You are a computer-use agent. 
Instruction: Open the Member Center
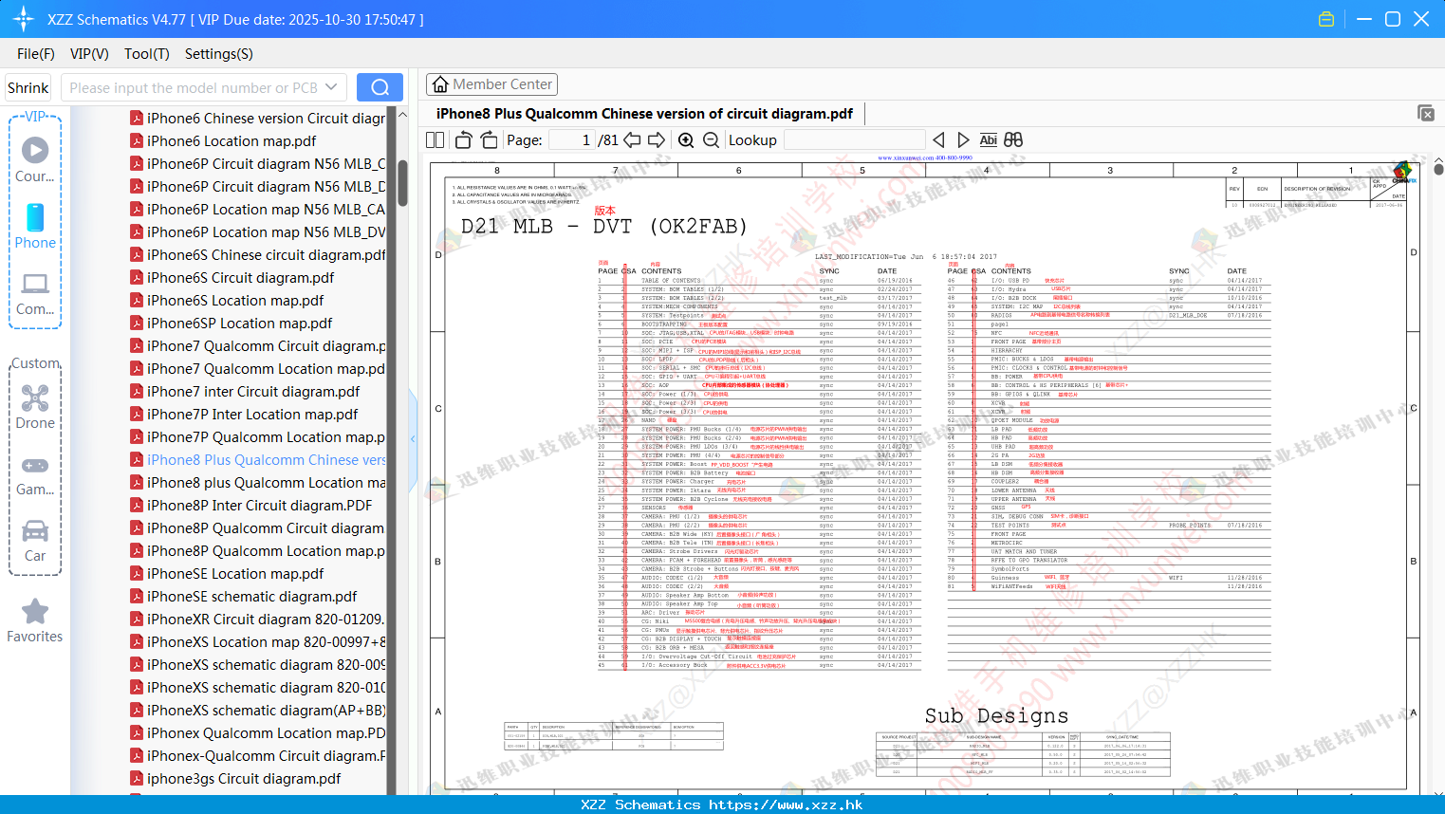(x=491, y=84)
